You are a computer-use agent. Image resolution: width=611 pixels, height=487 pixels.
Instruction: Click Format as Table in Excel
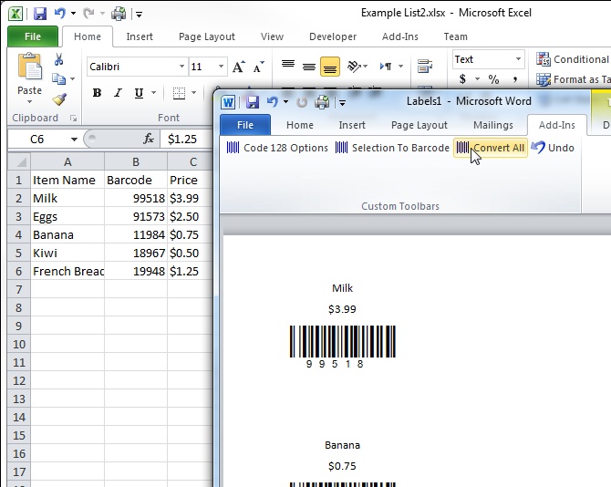[x=573, y=79]
